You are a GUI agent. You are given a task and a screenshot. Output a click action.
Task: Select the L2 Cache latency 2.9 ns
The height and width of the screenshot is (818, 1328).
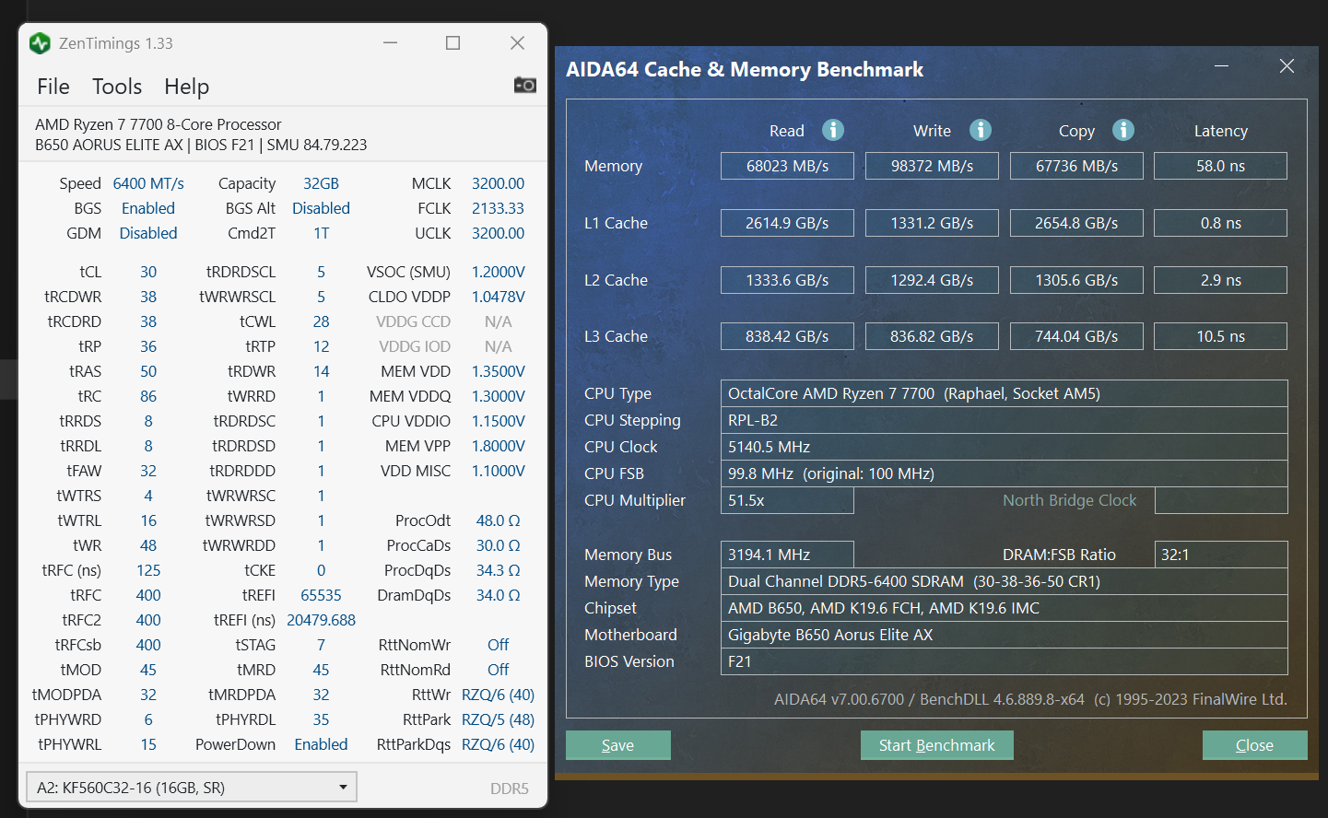[1220, 280]
